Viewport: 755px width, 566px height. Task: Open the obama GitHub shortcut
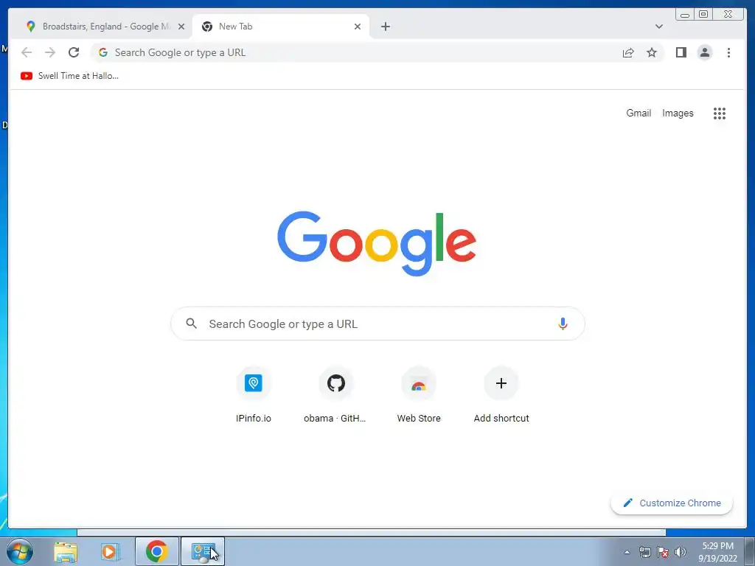335,395
